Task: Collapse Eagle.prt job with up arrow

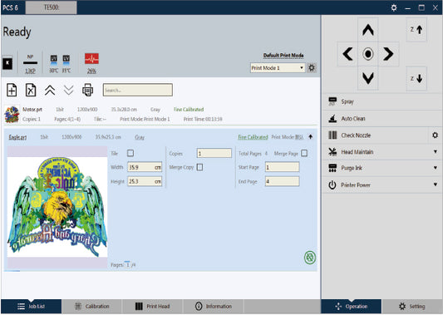Action: (x=311, y=137)
